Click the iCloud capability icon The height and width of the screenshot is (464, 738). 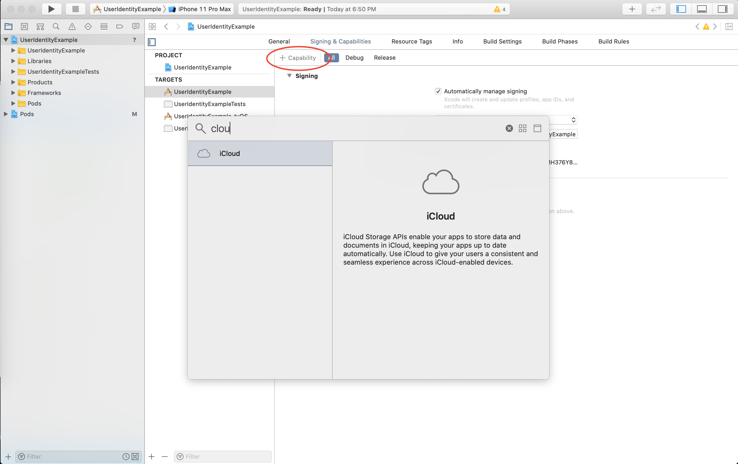pyautogui.click(x=203, y=154)
